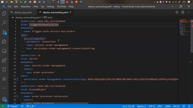Open Source Control view with 4 changes
This screenshot has height=108, width=193.
pos(4,32)
